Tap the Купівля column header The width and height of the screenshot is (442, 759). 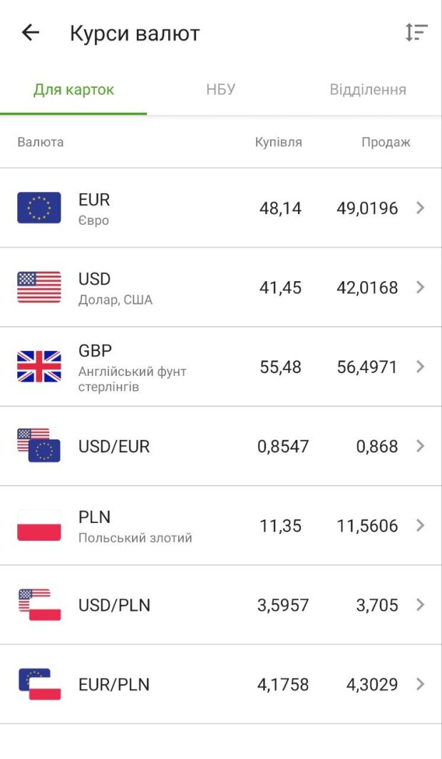[279, 142]
